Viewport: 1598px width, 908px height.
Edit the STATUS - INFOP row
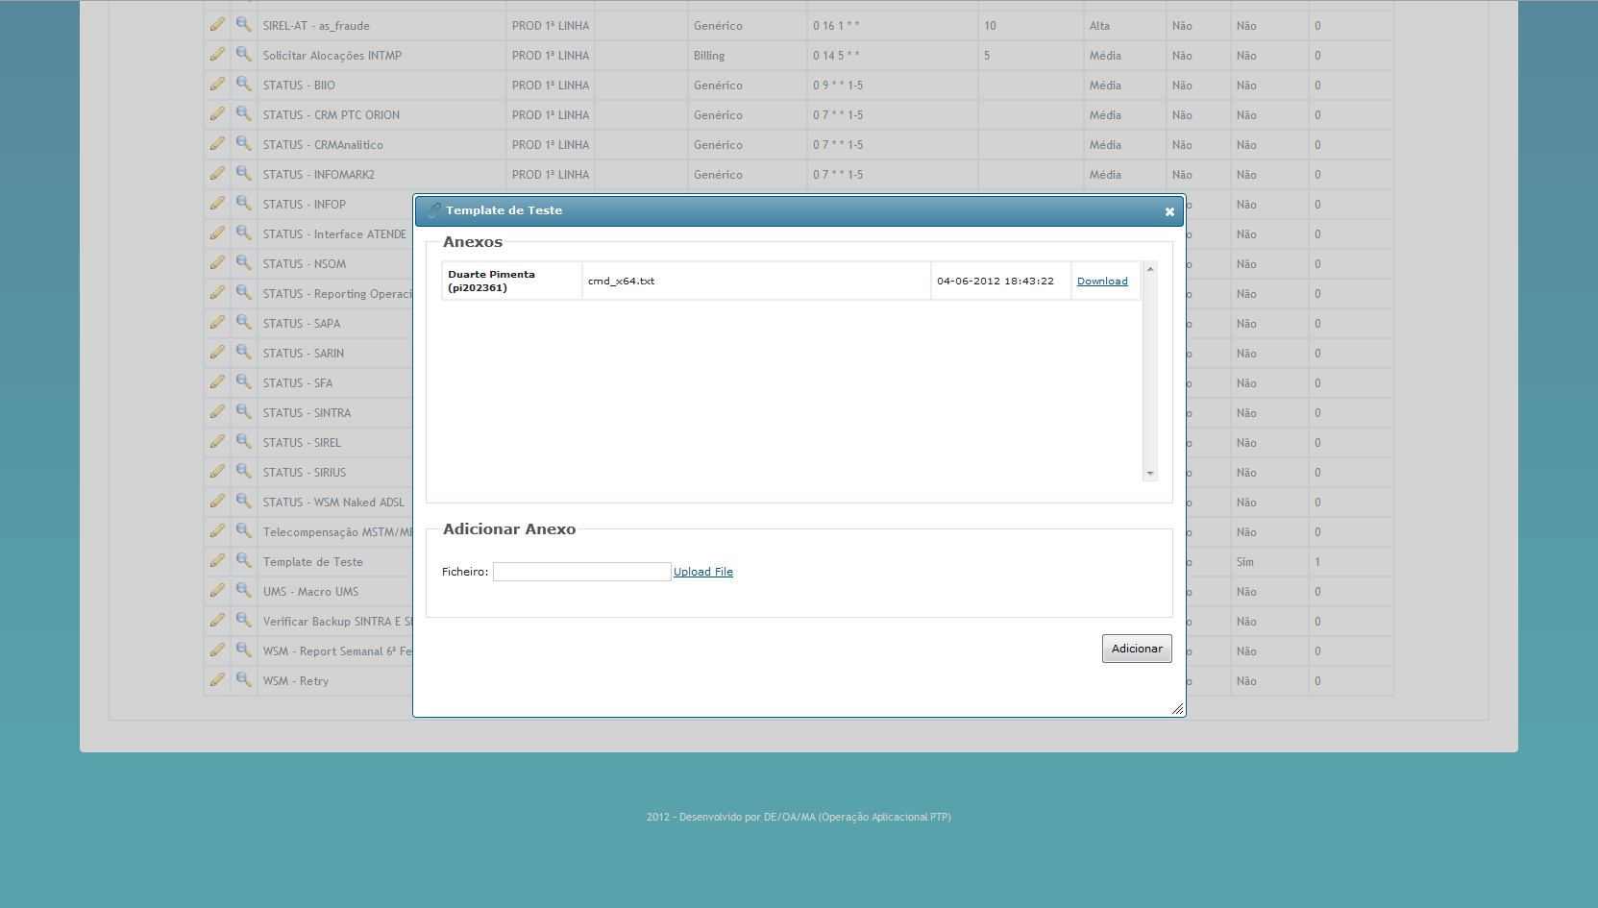[217, 204]
